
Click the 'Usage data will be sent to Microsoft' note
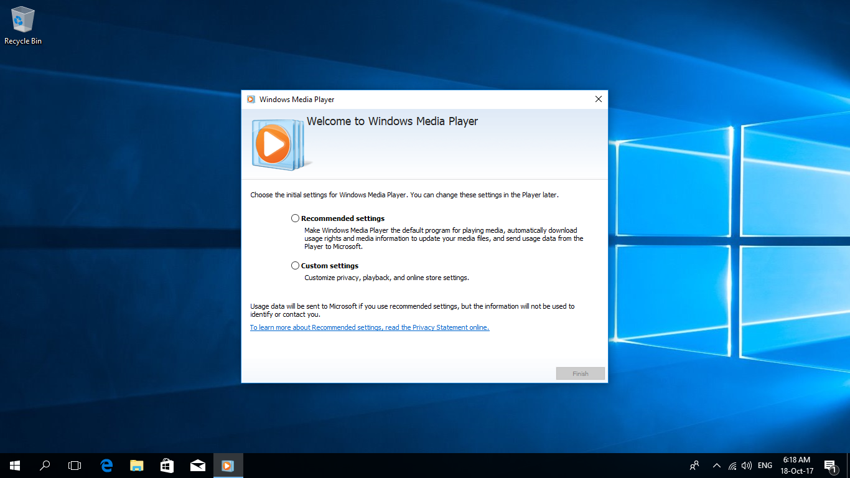[412, 310]
